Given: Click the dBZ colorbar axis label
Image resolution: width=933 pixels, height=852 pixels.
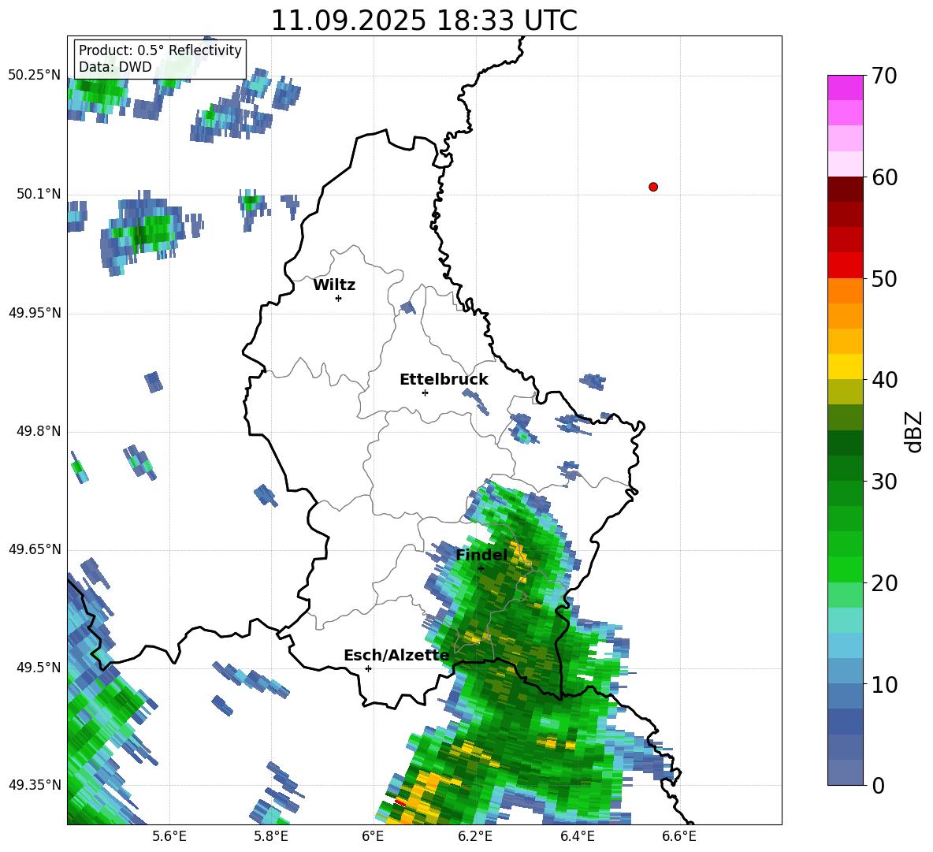Looking at the screenshot, I should coord(914,431).
